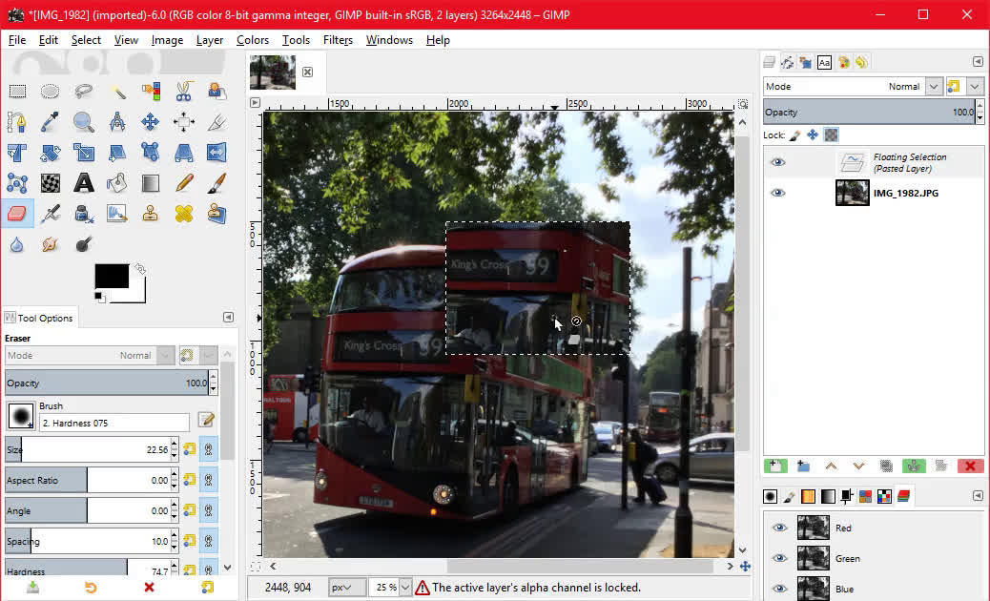Select the Text tool
This screenshot has height=601, width=990.
(84, 182)
